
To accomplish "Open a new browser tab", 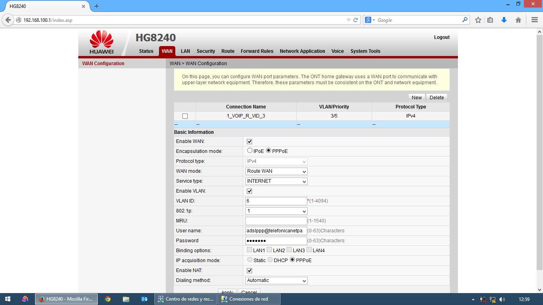I will pos(97,6).
